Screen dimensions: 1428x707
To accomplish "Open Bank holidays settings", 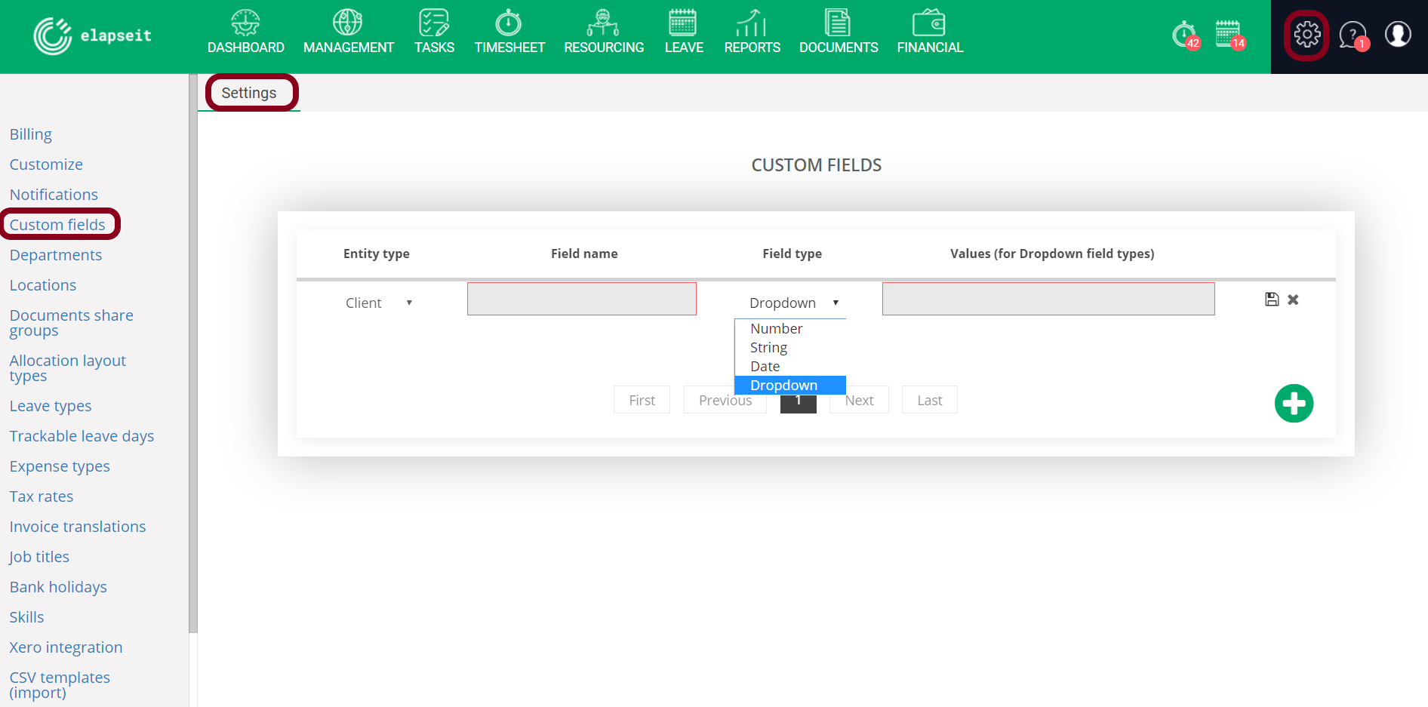I will tap(58, 587).
